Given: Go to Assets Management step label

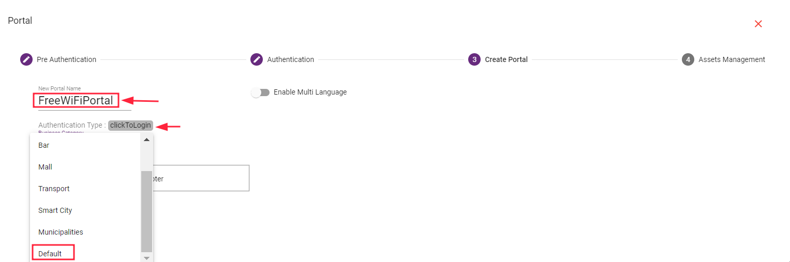Looking at the screenshot, I should click(x=732, y=59).
